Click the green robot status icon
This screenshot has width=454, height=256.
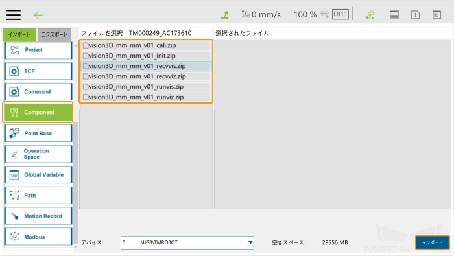click(x=224, y=15)
